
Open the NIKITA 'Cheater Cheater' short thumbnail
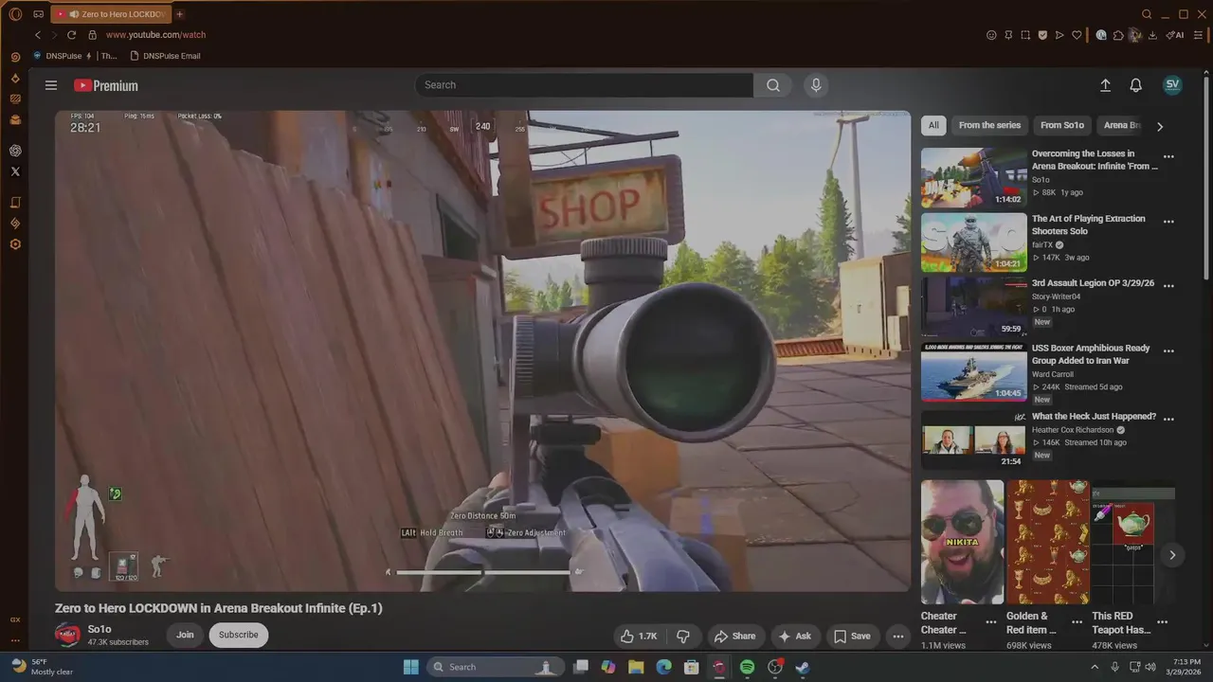point(962,542)
